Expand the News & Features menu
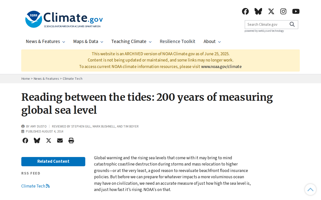 (45, 41)
